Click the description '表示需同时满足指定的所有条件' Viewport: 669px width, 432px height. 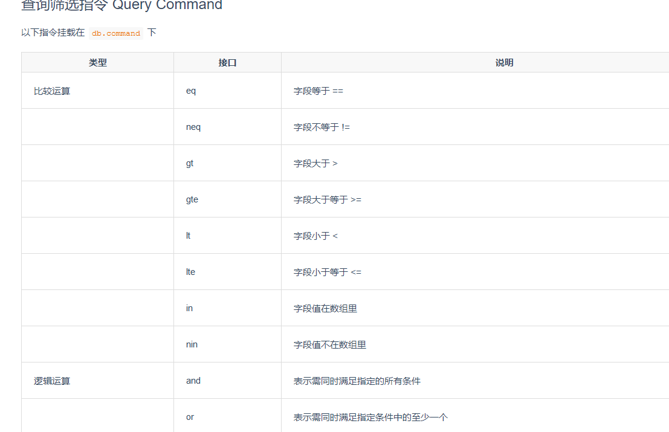point(357,381)
